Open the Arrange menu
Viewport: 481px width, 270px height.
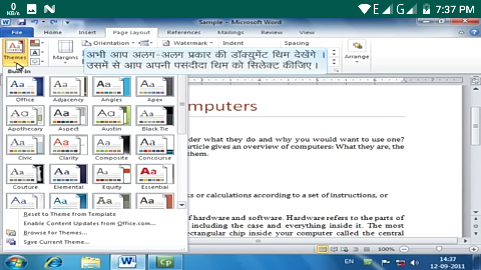point(357,52)
